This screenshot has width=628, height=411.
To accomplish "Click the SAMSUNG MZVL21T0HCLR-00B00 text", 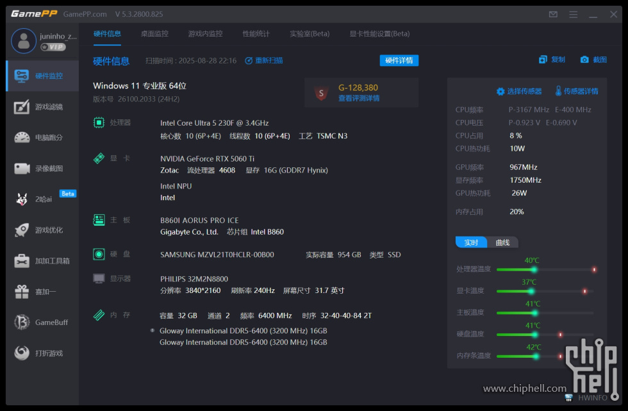I will pos(217,255).
